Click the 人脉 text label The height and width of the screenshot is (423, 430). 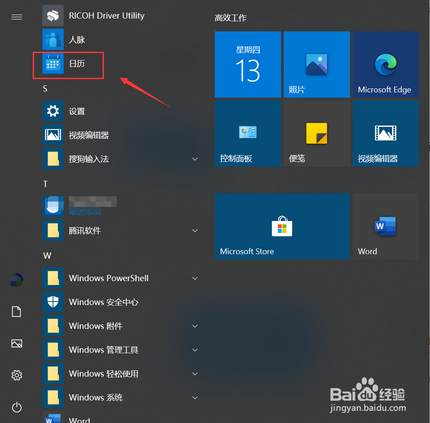(77, 39)
